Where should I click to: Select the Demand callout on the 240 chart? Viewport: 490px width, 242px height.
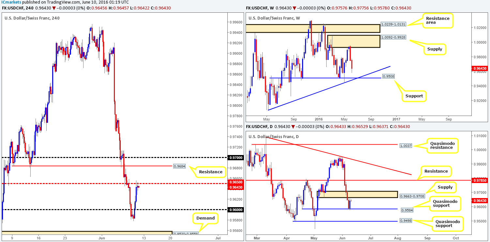205,218
